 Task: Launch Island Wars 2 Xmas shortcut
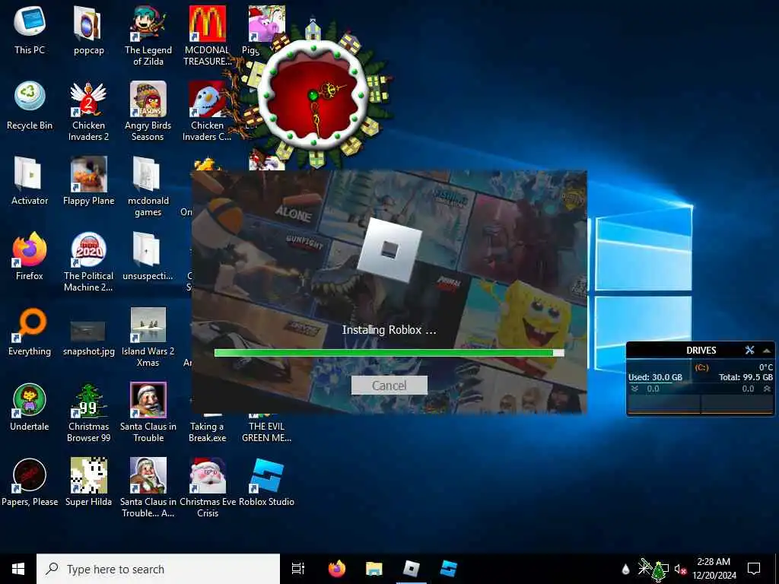[x=148, y=337]
